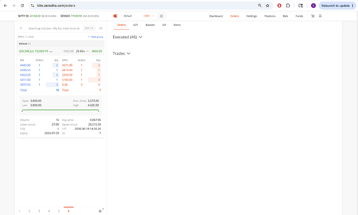This screenshot has width=358, height=215.
Task: Open Dashboard from top navigation
Action: point(216,16)
